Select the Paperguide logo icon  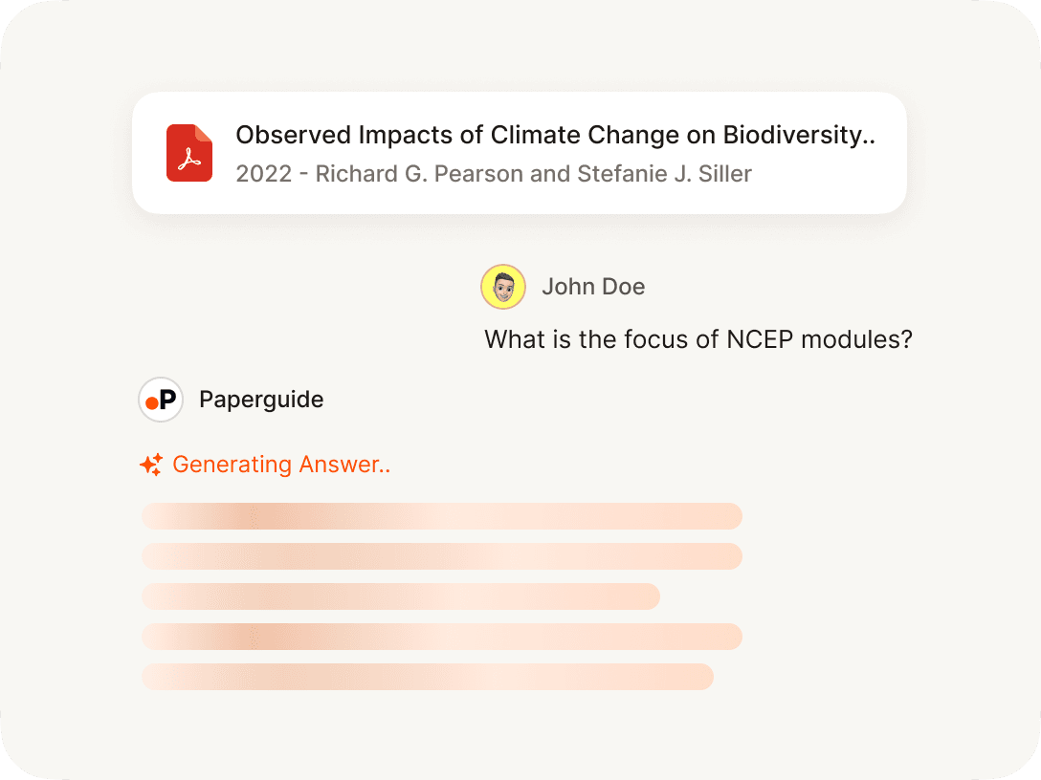click(160, 400)
